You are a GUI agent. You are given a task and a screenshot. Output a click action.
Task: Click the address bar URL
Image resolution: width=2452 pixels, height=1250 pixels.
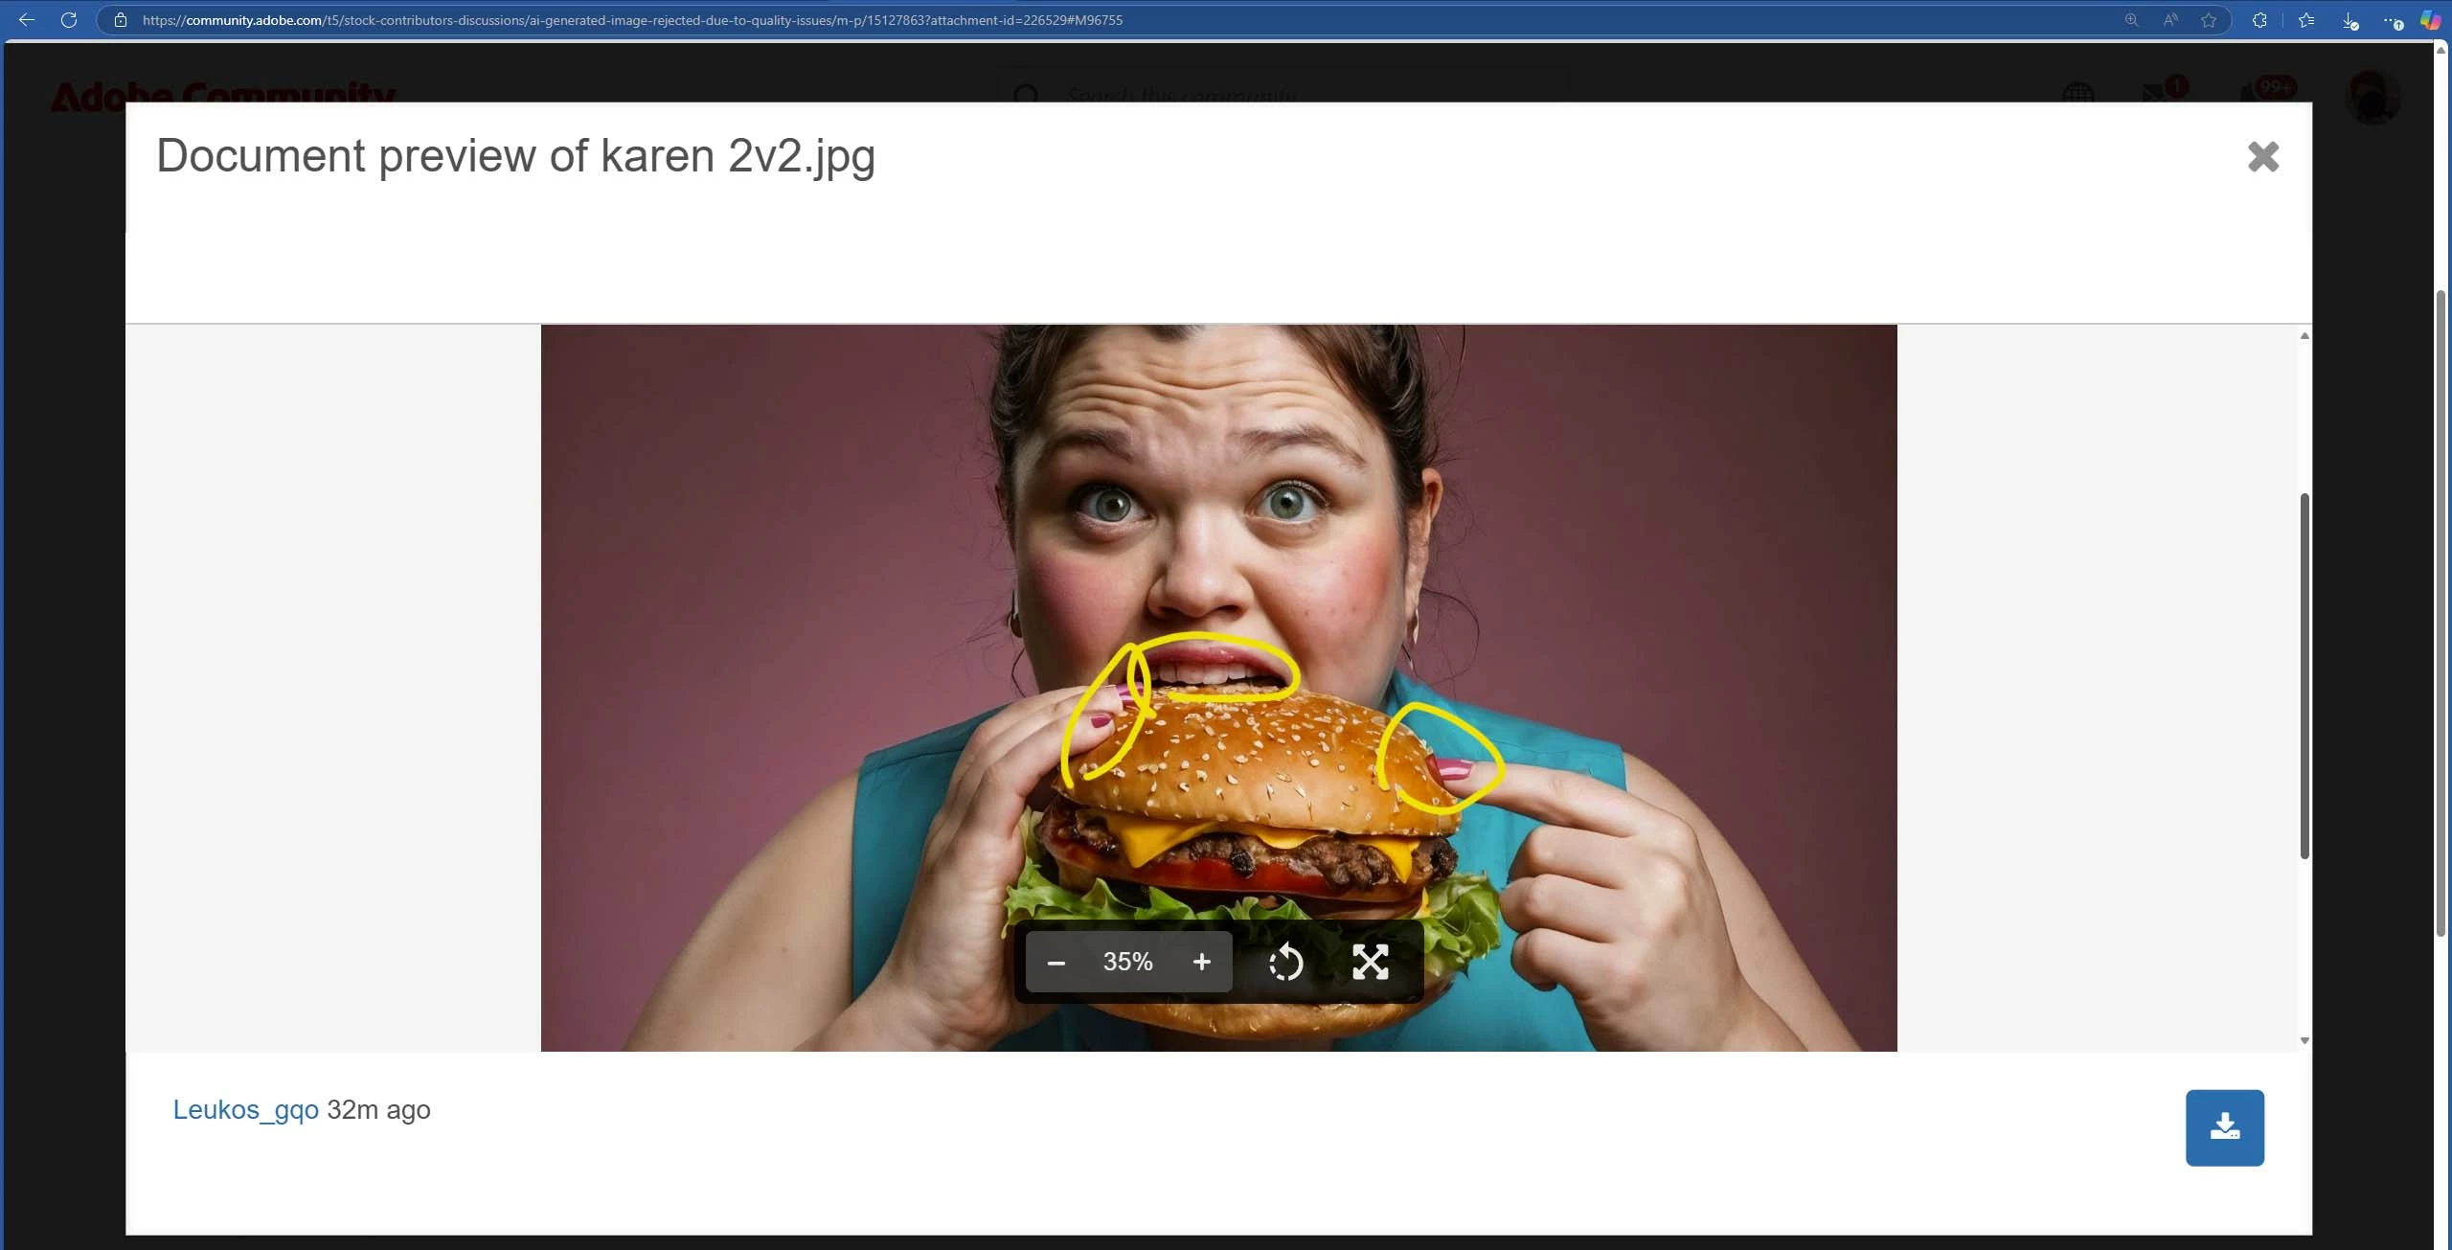[632, 20]
